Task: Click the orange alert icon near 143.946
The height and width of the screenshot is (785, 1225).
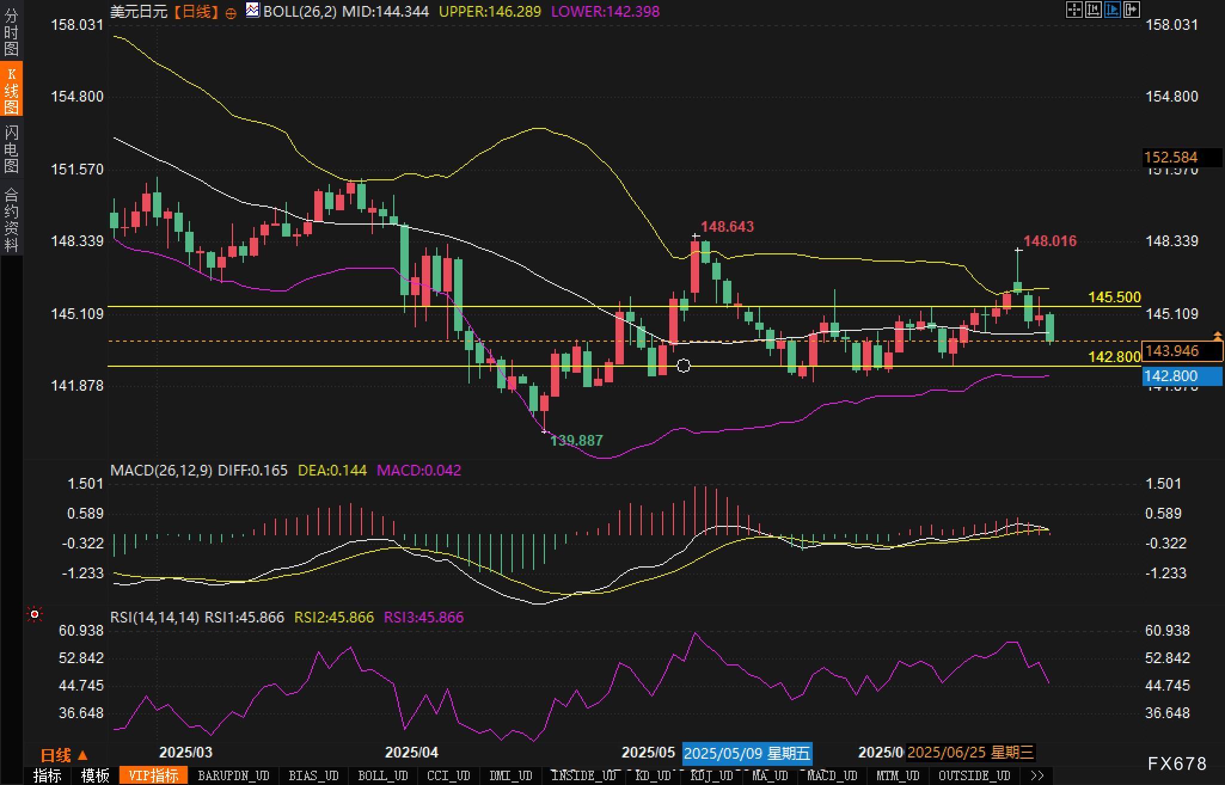Action: click(x=1217, y=336)
